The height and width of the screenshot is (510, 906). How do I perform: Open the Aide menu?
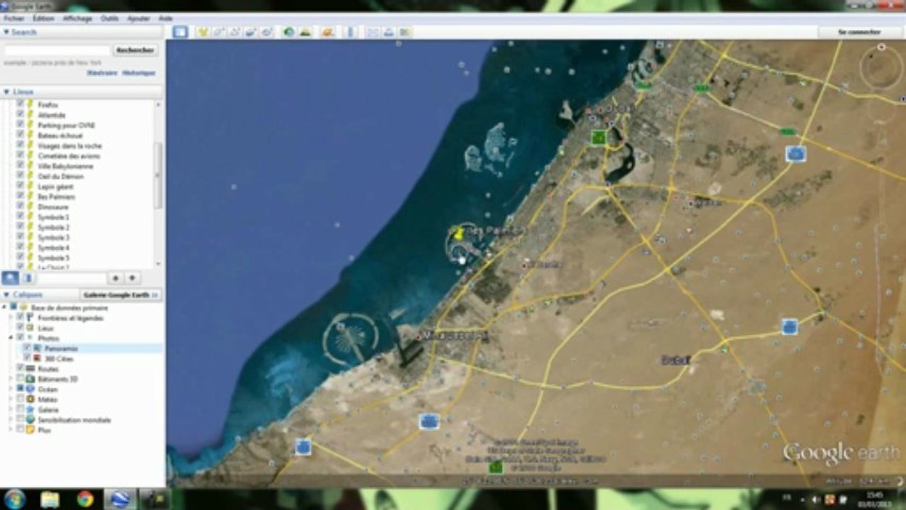[x=166, y=18]
